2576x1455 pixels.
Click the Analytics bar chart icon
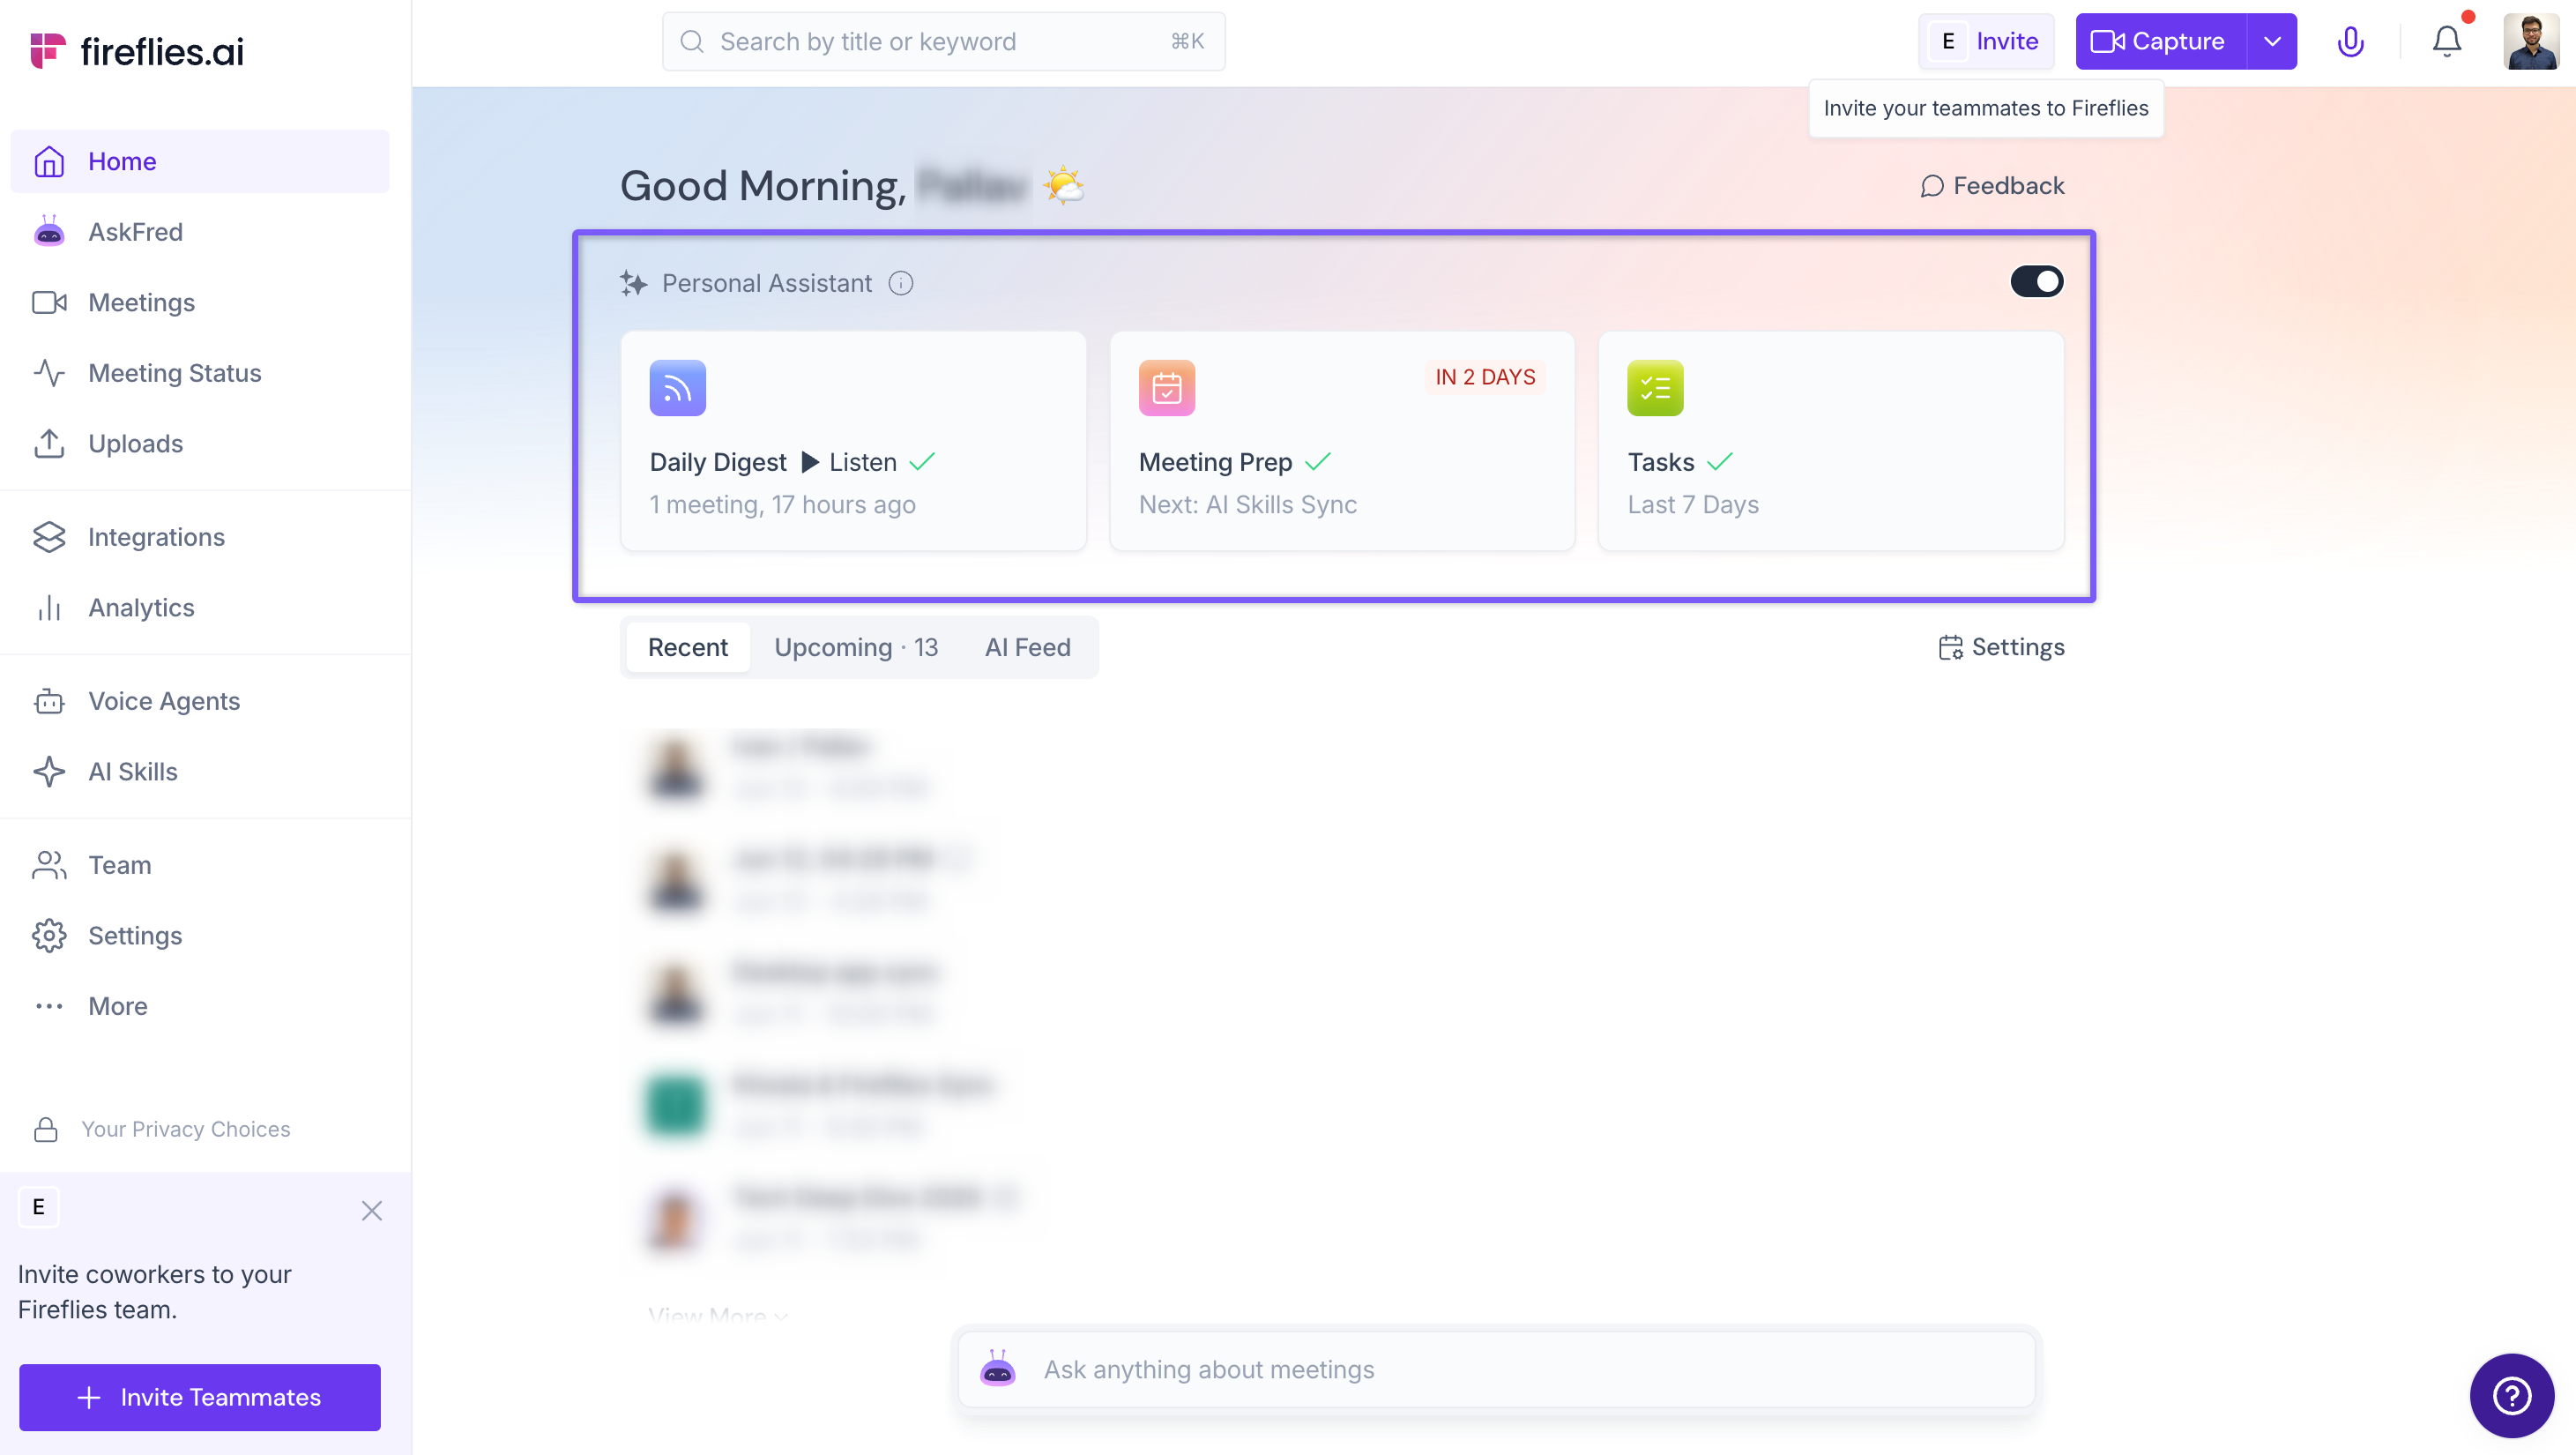[49, 608]
